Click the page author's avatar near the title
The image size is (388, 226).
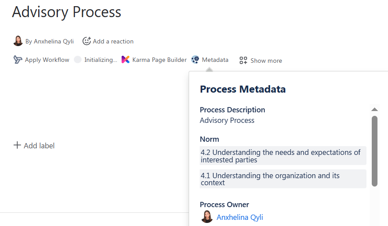click(x=18, y=41)
